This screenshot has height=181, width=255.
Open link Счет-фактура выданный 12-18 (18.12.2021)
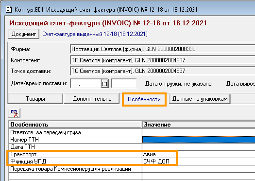(95, 34)
